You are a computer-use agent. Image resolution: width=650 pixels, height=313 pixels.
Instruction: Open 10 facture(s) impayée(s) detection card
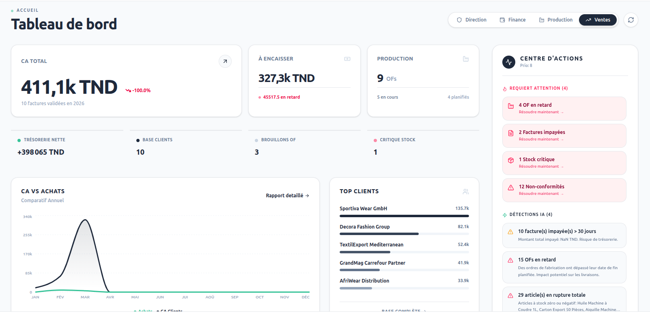coord(564,235)
